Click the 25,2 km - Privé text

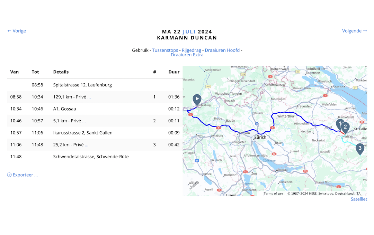(69, 144)
